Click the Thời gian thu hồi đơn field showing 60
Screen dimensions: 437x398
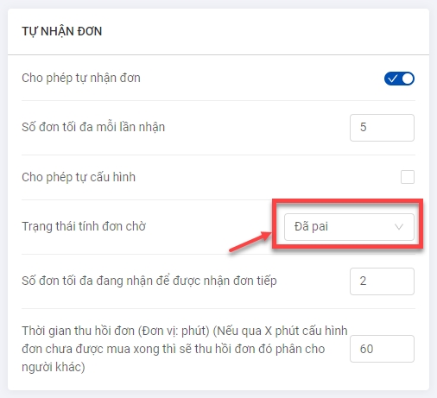click(x=382, y=349)
